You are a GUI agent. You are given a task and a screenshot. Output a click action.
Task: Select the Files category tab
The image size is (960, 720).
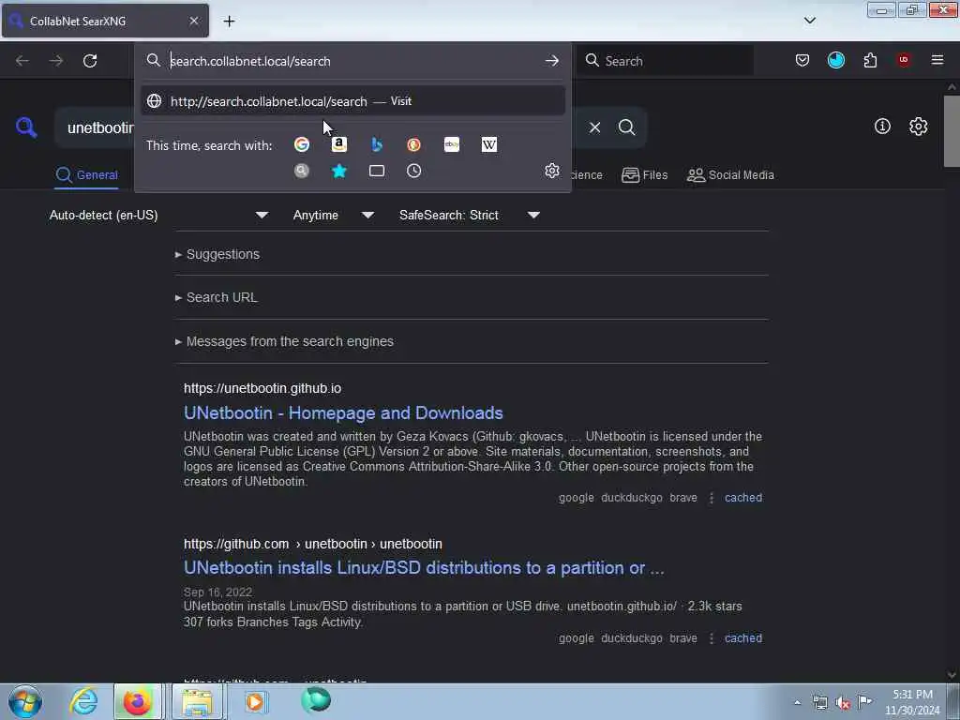tap(644, 175)
